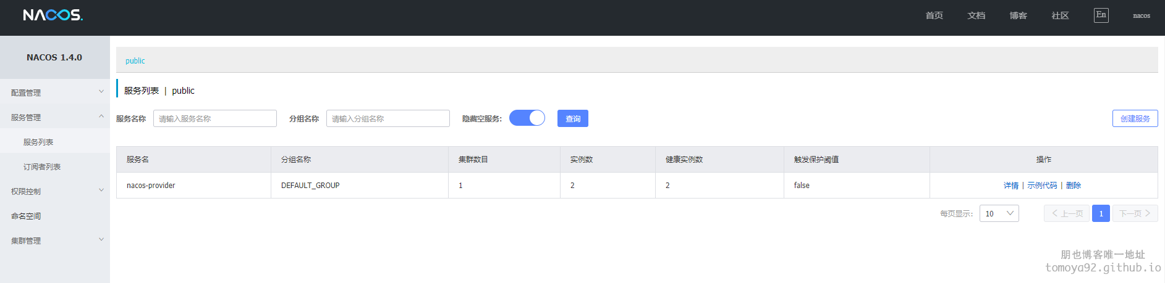Select page 1 in pagination
Image resolution: width=1165 pixels, height=283 pixels.
pyautogui.click(x=1101, y=213)
